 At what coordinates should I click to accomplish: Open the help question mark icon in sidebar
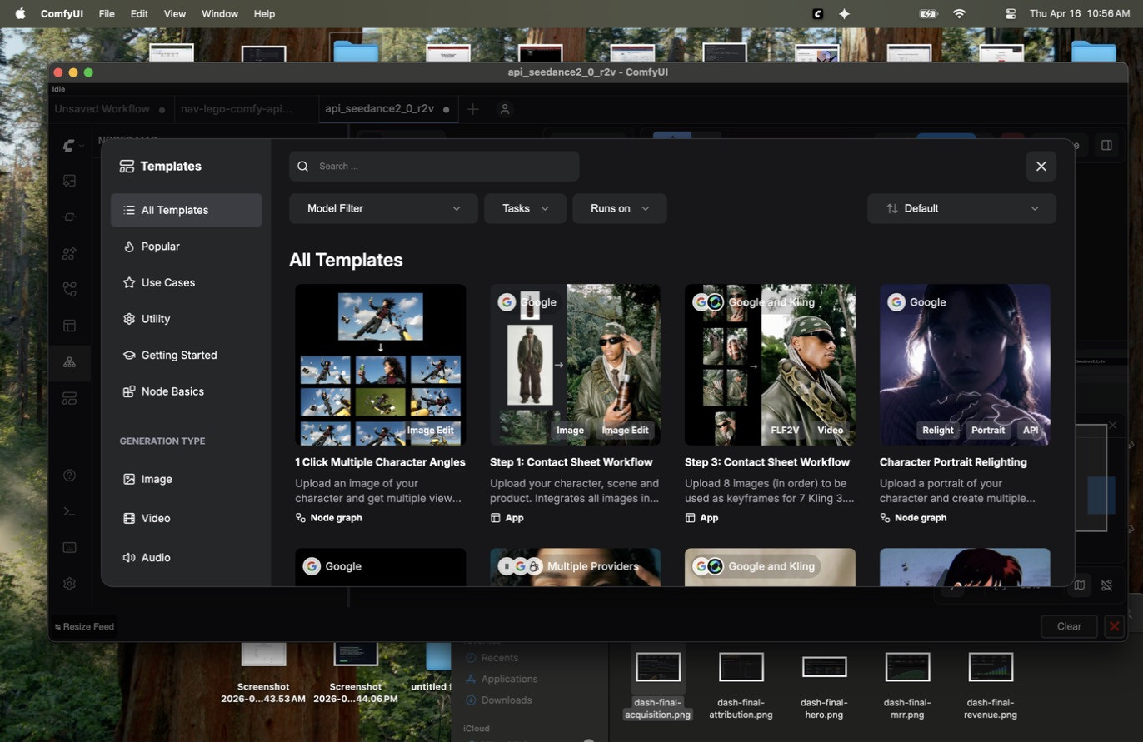pyautogui.click(x=69, y=476)
